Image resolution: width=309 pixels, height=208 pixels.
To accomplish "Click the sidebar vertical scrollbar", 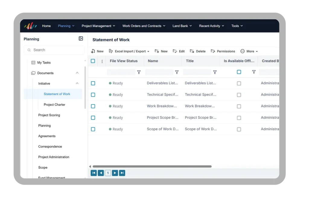I will [x=85, y=88].
